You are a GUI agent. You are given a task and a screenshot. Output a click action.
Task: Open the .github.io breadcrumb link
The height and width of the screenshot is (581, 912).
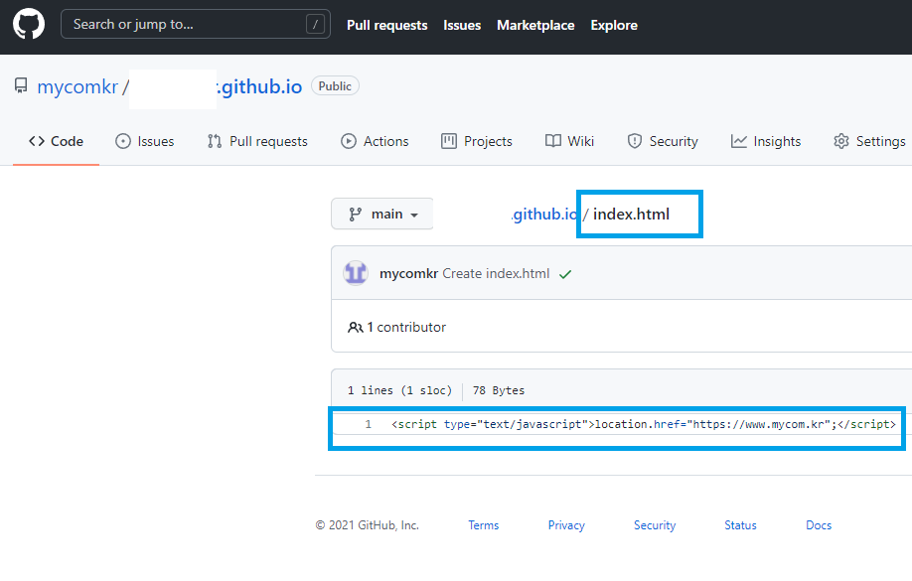point(544,215)
